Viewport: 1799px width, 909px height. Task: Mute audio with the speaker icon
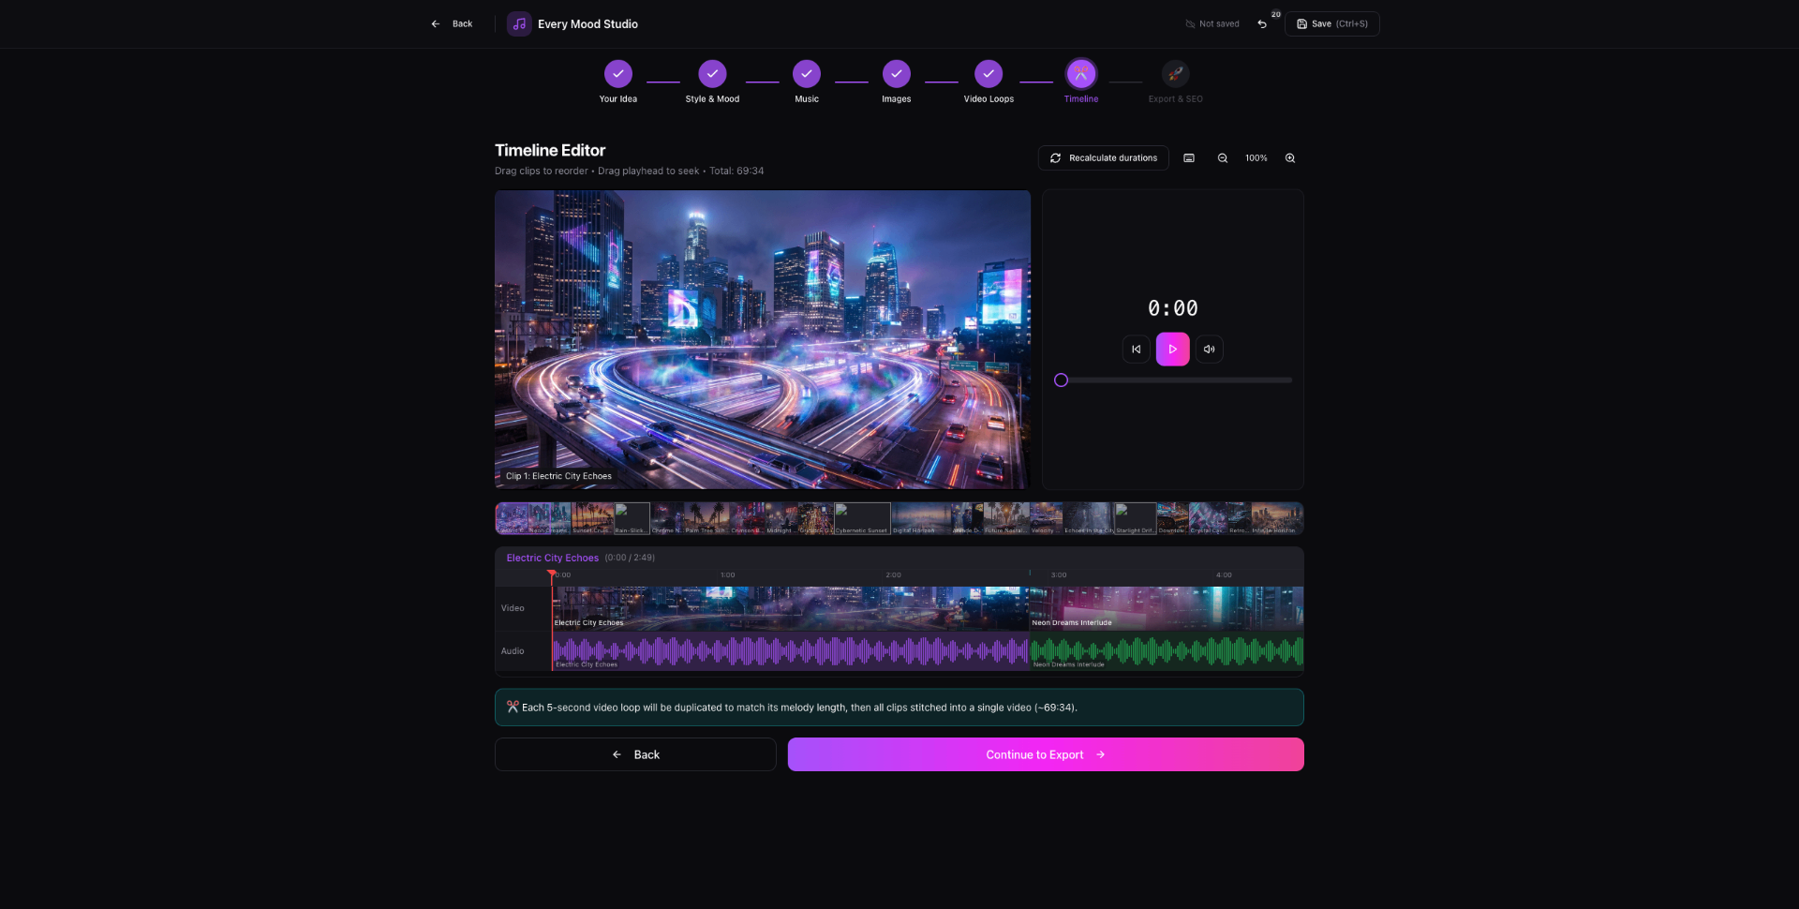click(1210, 350)
